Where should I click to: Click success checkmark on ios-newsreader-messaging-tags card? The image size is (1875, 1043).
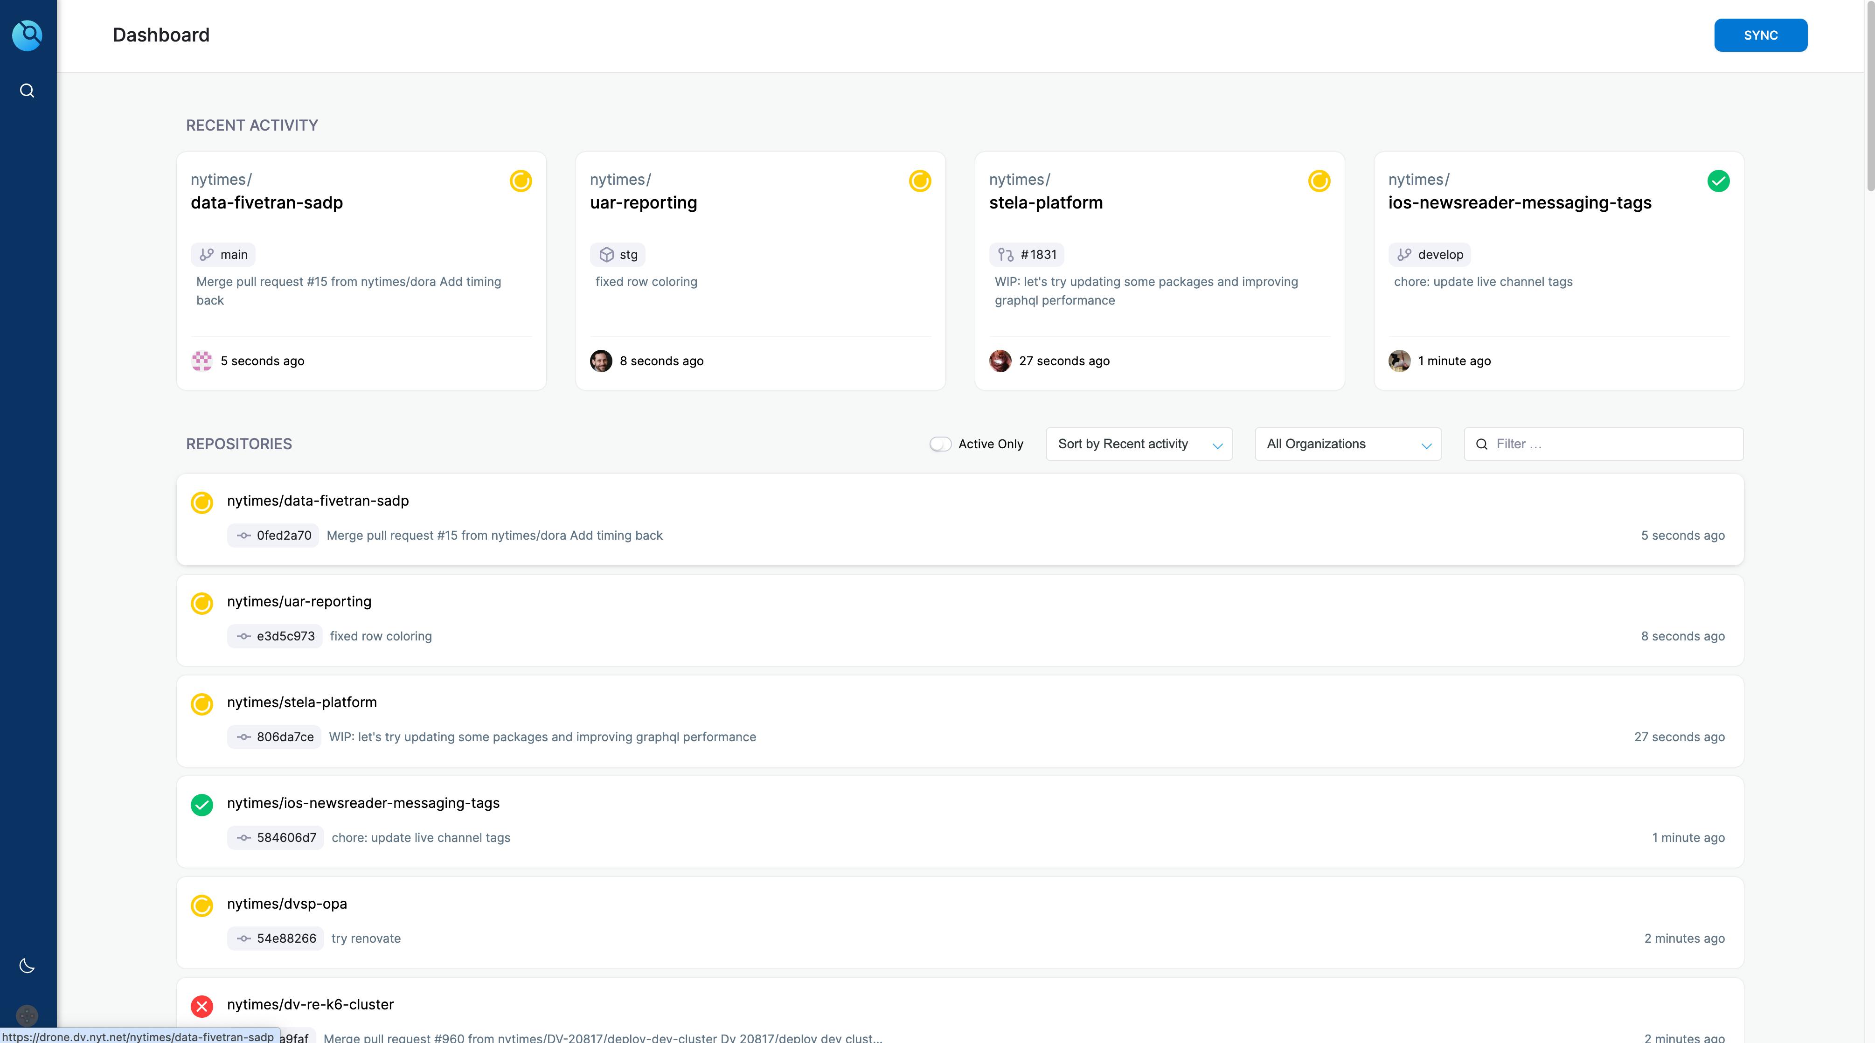[1718, 181]
